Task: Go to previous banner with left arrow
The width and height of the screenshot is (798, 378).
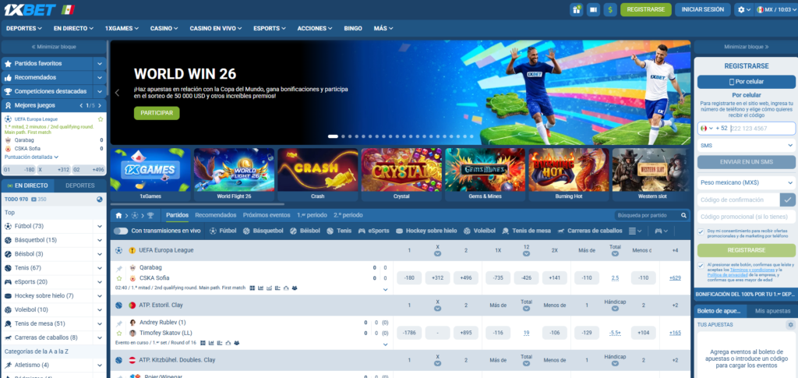Action: click(x=117, y=93)
